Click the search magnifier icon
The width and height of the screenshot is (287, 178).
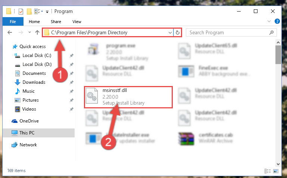(271, 33)
